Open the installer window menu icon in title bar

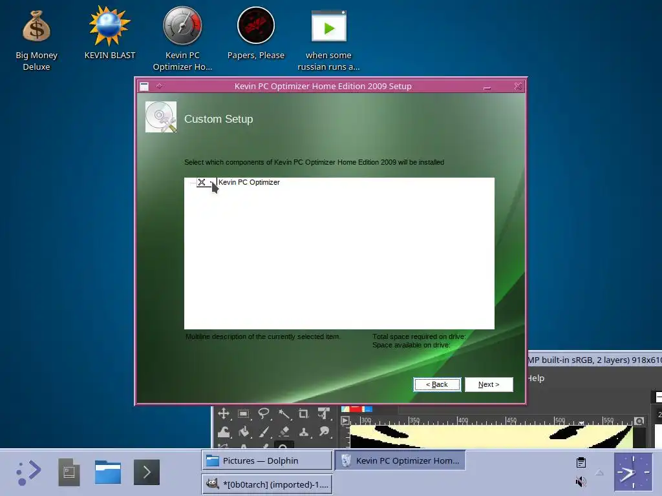[144, 87]
